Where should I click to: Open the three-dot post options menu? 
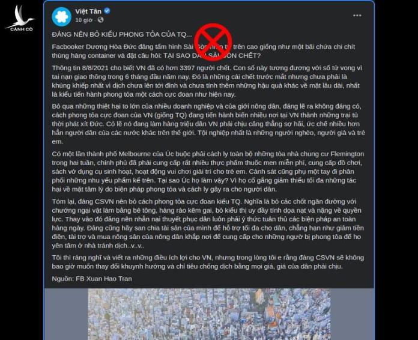pyautogui.click(x=357, y=16)
